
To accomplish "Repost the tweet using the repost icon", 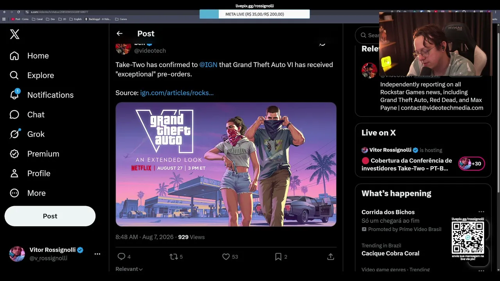I will pos(173,256).
